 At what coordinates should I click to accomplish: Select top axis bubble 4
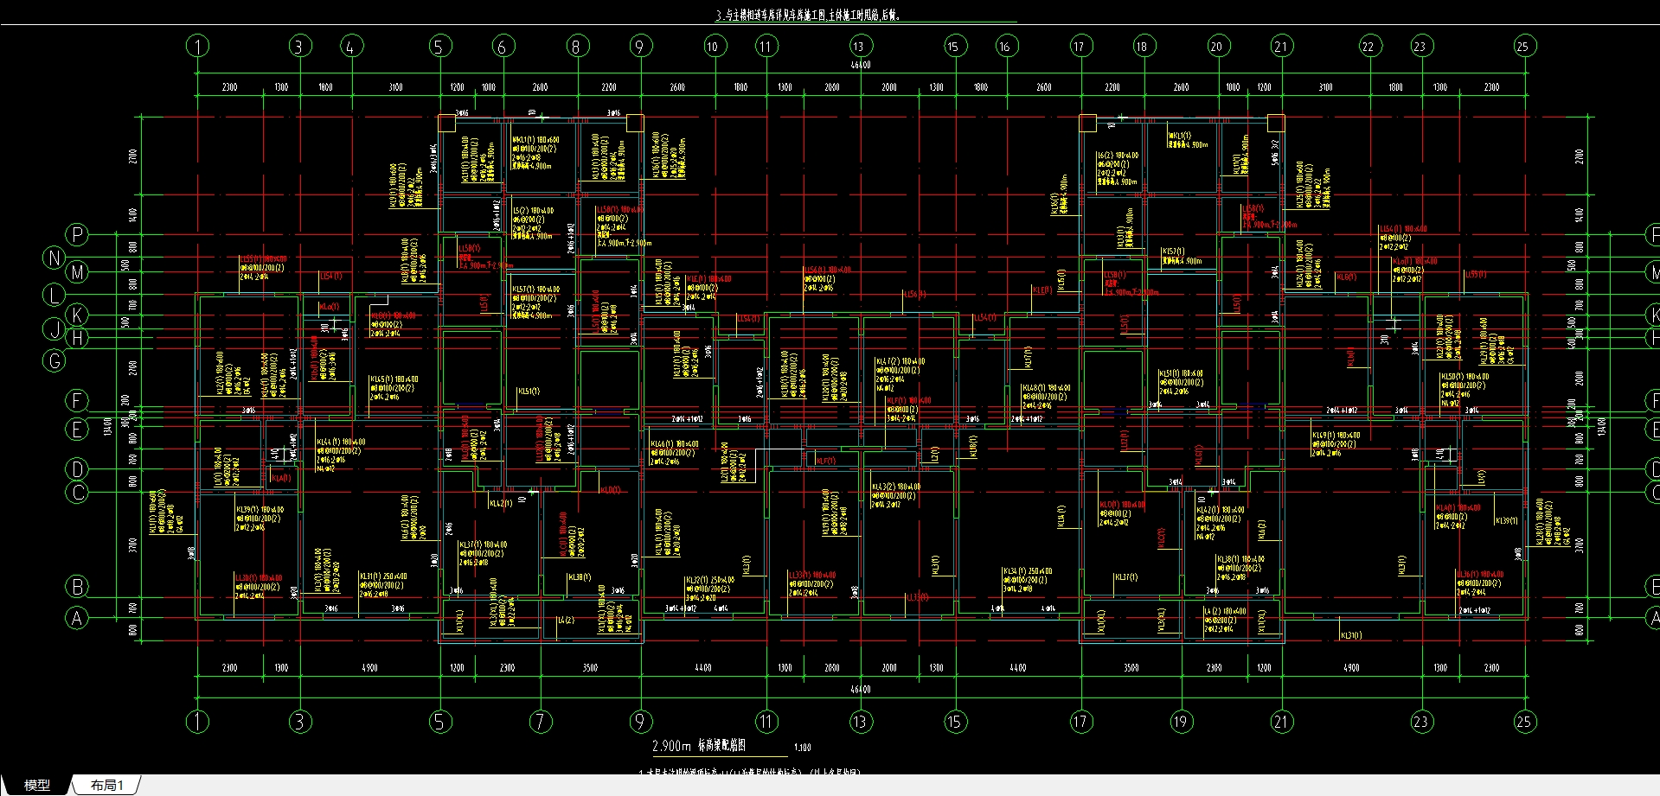pos(350,47)
